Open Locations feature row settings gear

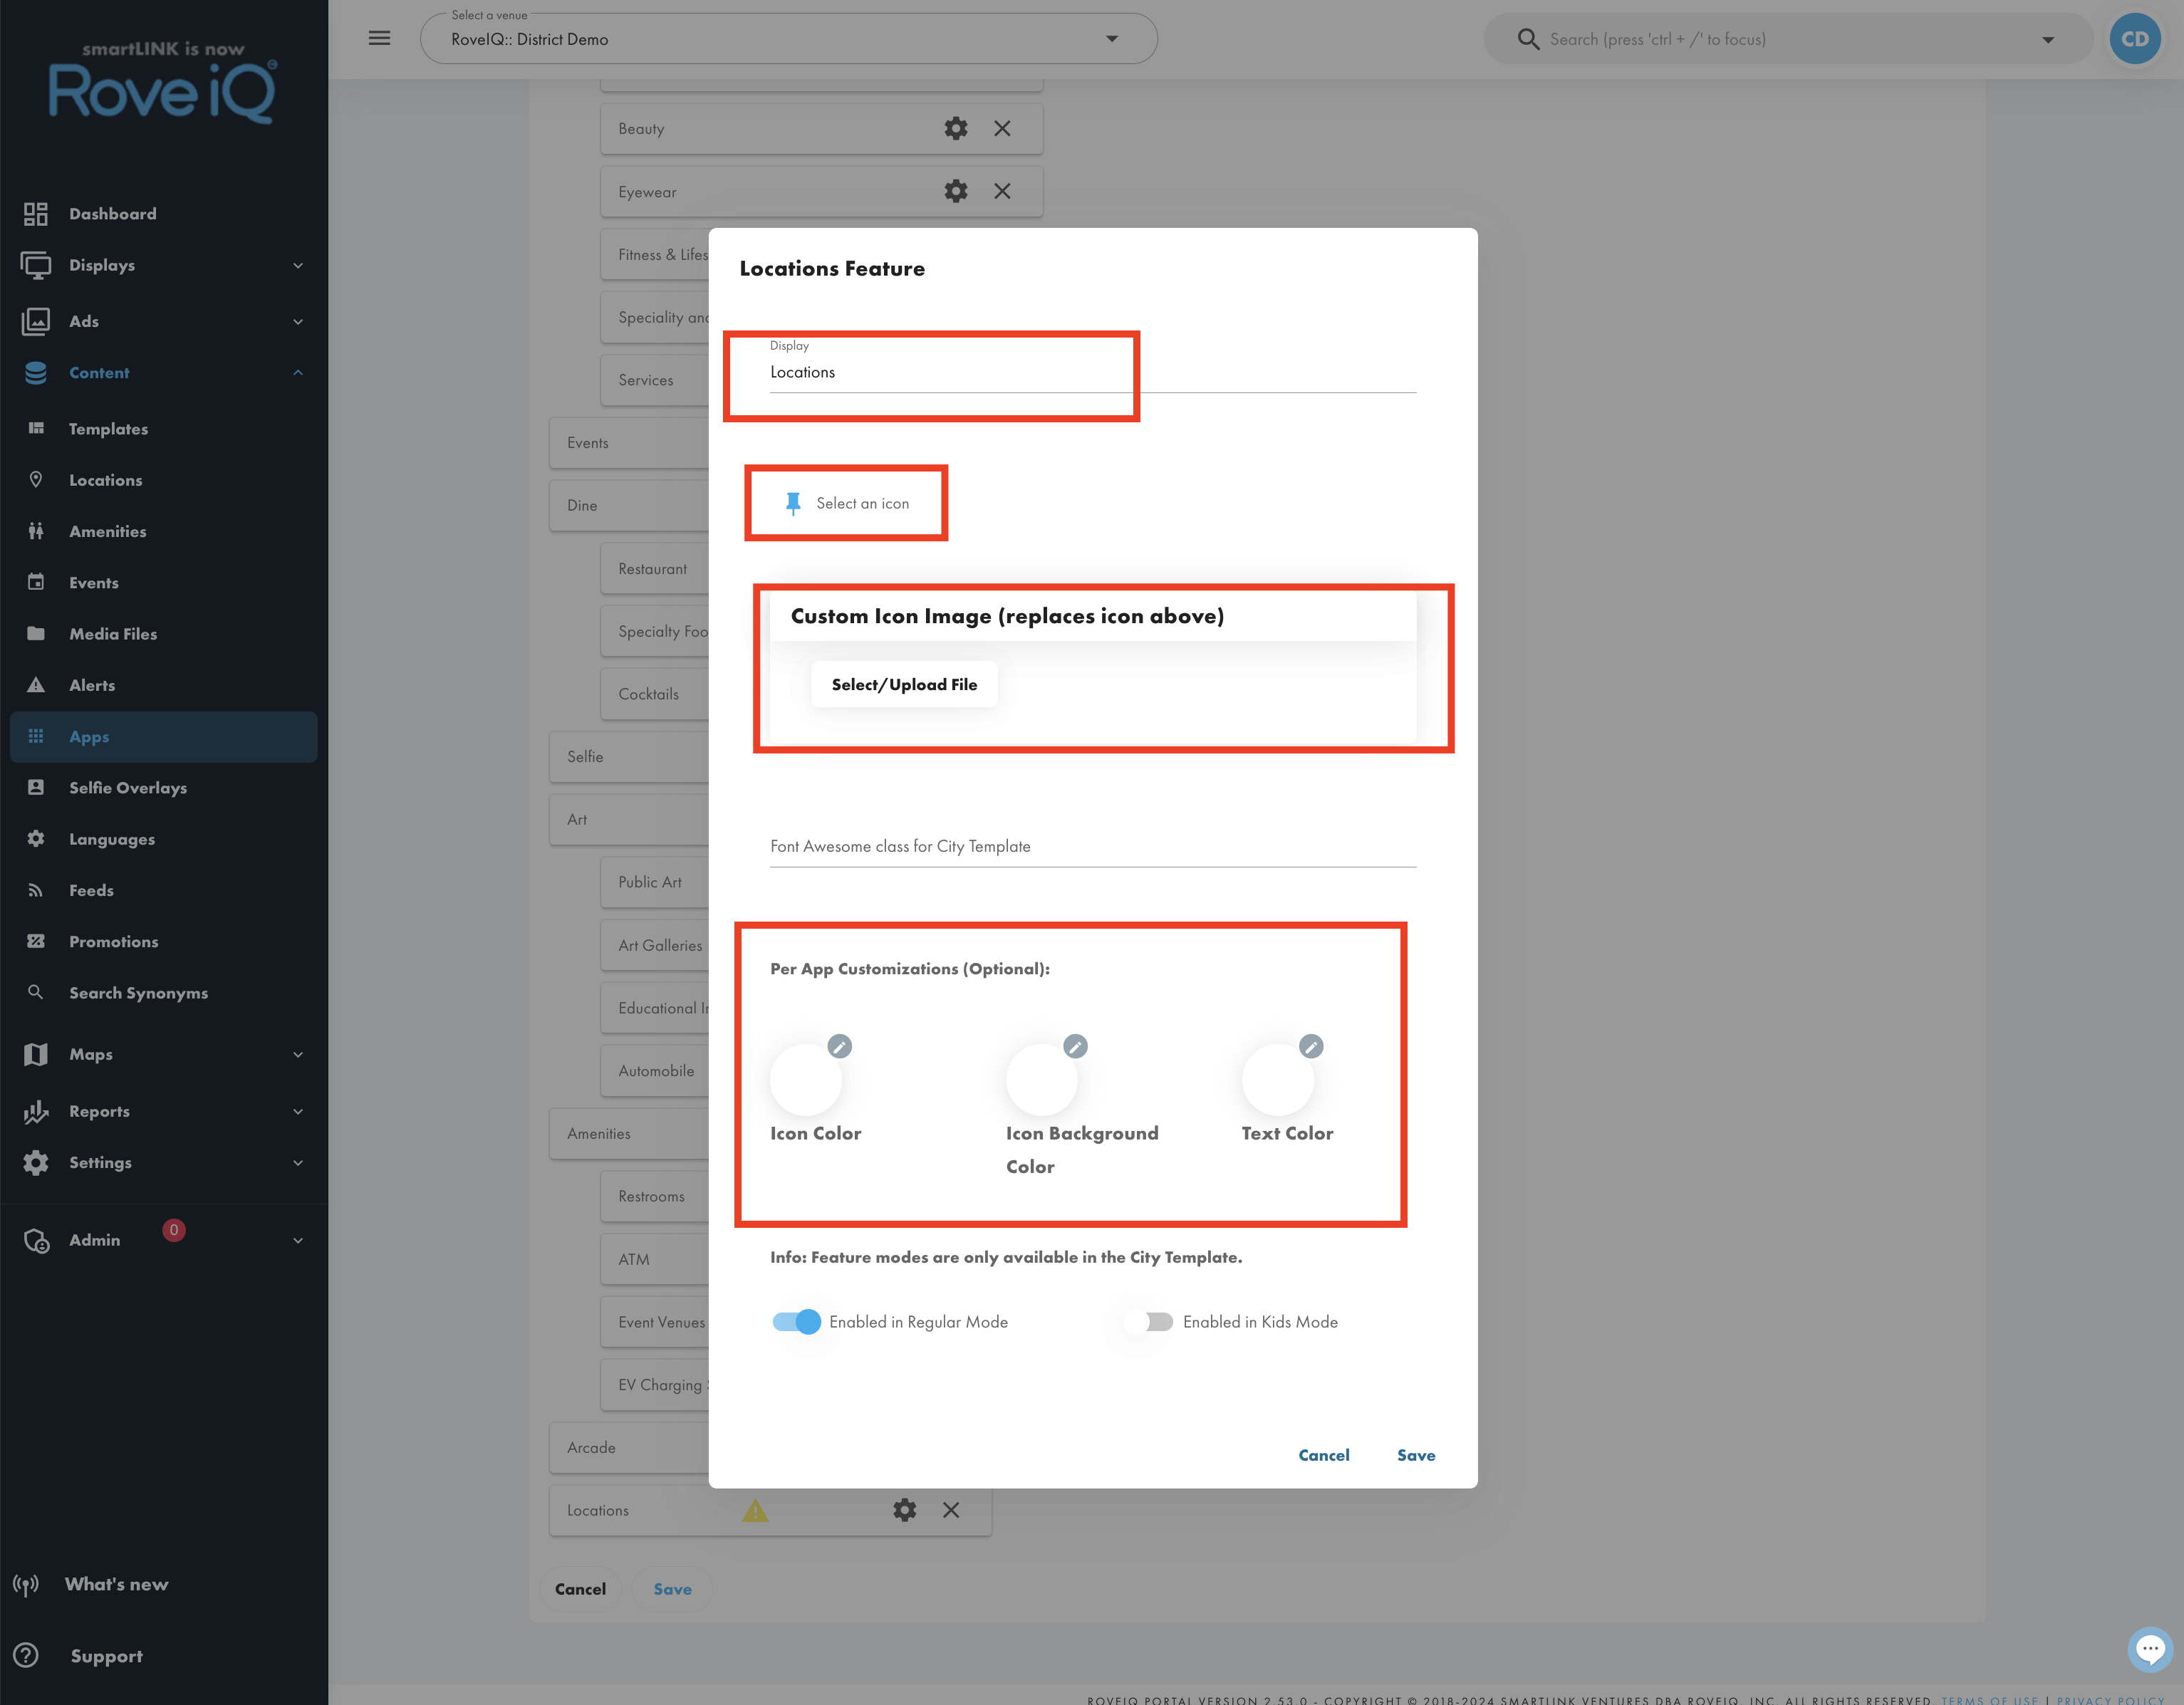905,1510
